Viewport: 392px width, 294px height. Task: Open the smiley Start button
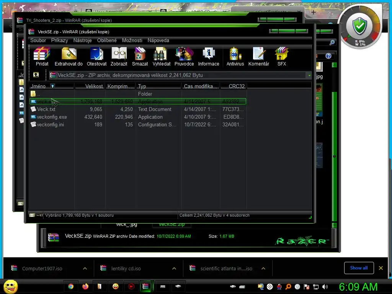coord(10,286)
